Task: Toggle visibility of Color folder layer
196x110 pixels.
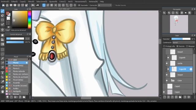Action: click(167, 81)
